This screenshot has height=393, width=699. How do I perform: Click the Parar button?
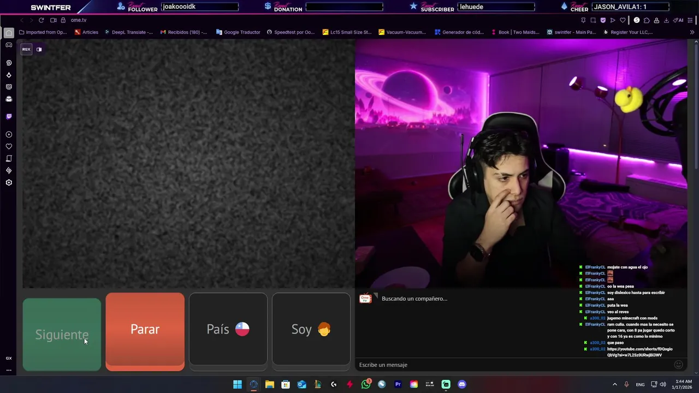(x=145, y=331)
